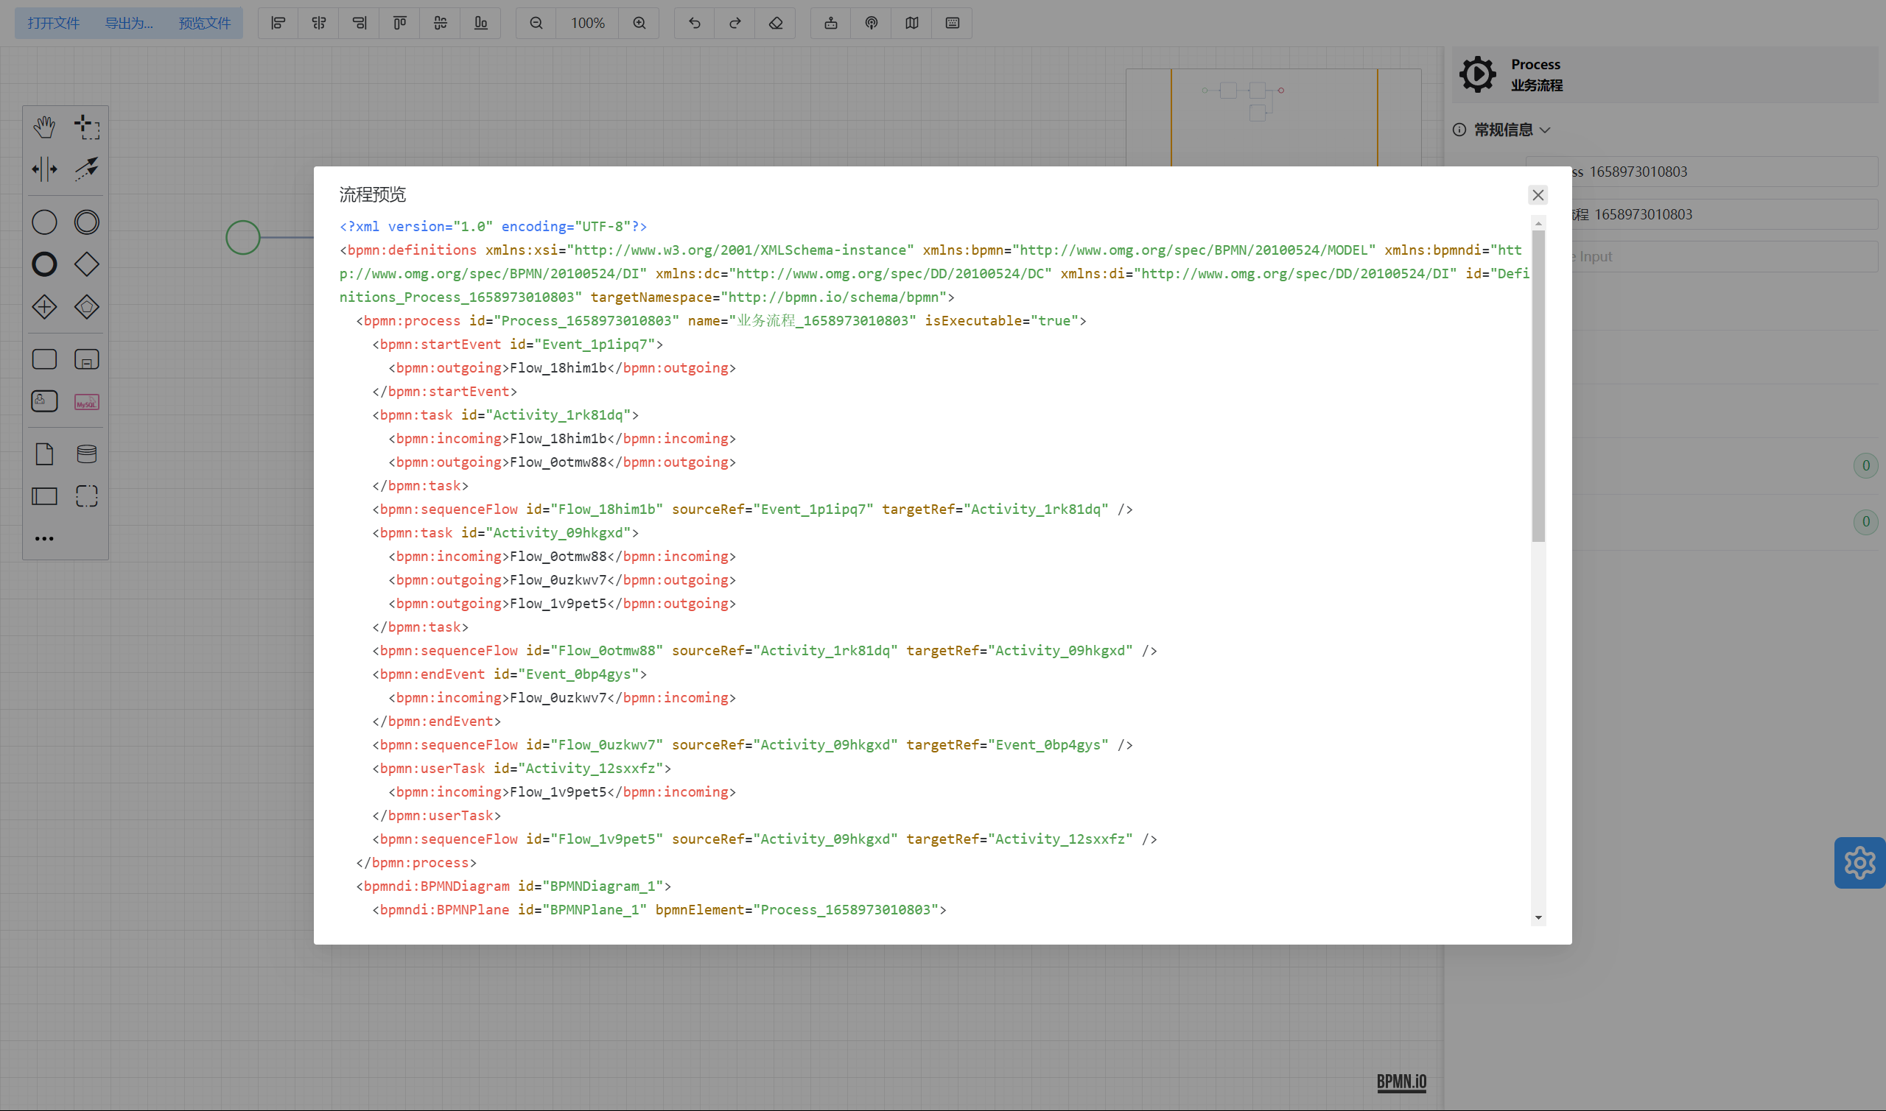Expand more palette tools via ellipsis
This screenshot has width=1886, height=1111.
pos(44,538)
